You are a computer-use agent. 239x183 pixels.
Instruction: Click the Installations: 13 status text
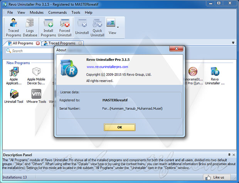pos(15,177)
